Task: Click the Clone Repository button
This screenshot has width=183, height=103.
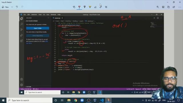Action: coord(38,35)
